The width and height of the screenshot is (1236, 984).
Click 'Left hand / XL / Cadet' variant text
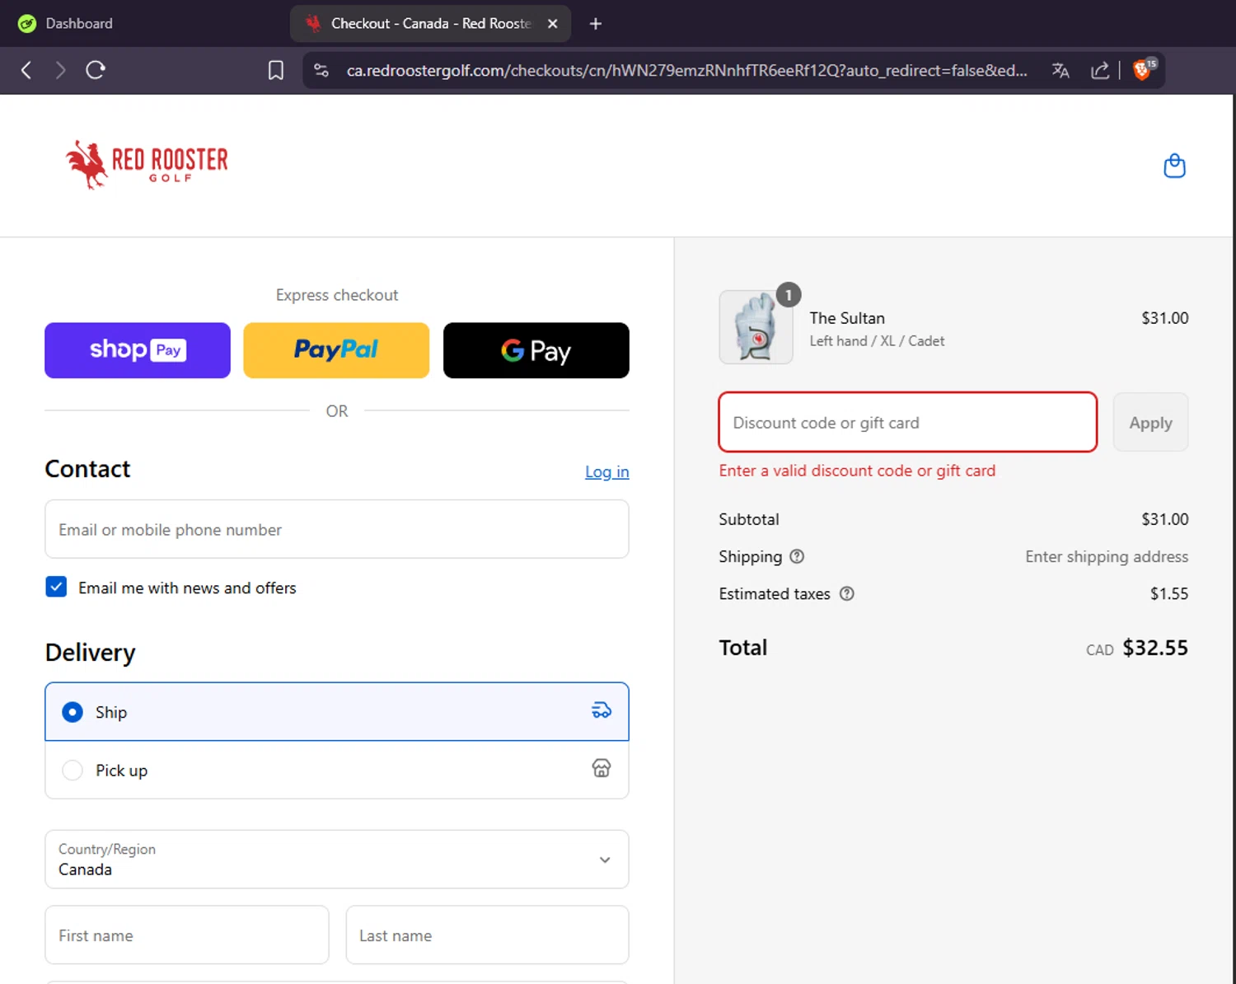coord(877,341)
